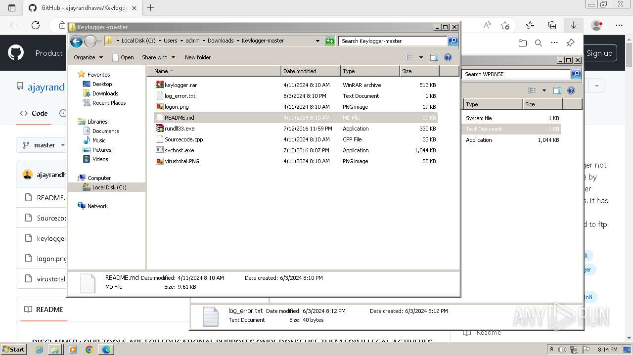Open the master branch dropdown on GitHub

pos(44,145)
